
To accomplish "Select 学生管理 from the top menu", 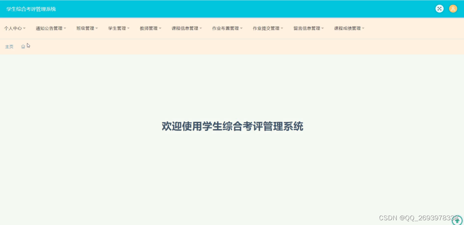I will point(118,28).
